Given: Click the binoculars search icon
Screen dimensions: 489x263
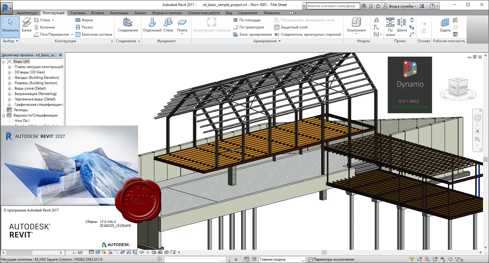Looking at the screenshot, I should coord(364,6).
